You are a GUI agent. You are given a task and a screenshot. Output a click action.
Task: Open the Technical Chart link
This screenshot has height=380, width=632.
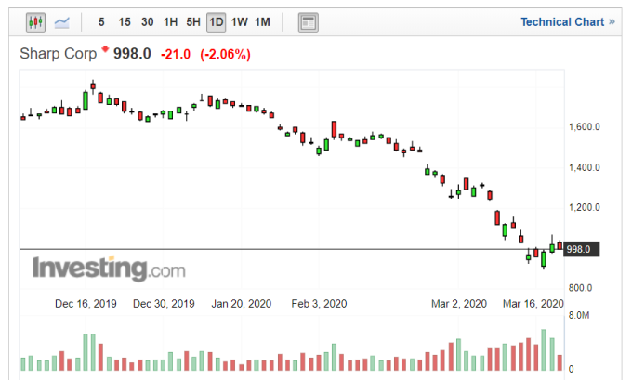(x=568, y=21)
